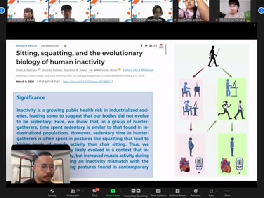
Task: Pause the meeting recording
Action: pyautogui.click(x=133, y=191)
